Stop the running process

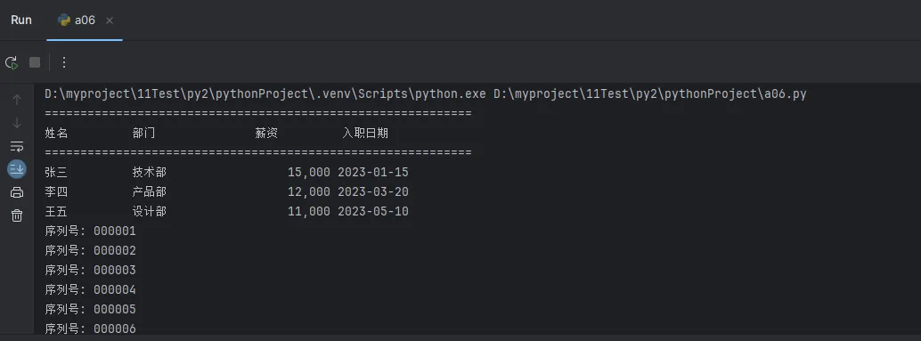pos(35,62)
